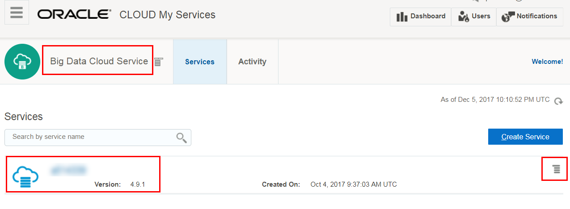Click the Oracle logo
The width and height of the screenshot is (570, 209).
(x=74, y=15)
